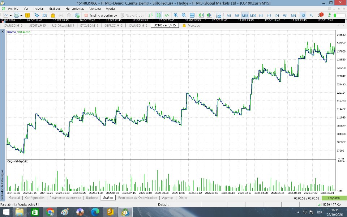Open the Mercado tab
Screen dimensions: 347x217
(192, 25)
